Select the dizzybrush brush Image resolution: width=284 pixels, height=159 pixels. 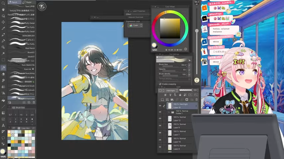[x=21, y=90]
